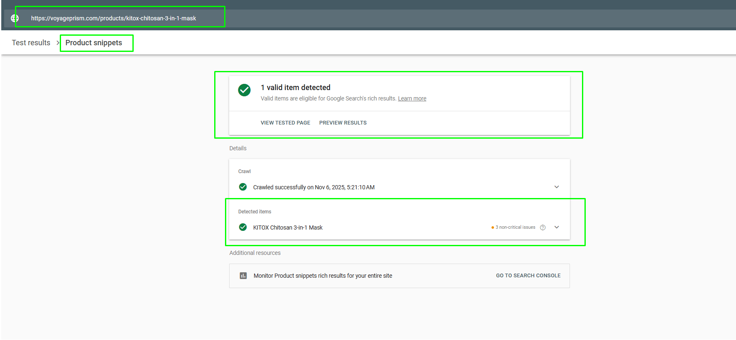Click VIEW TESTED PAGE

point(286,123)
